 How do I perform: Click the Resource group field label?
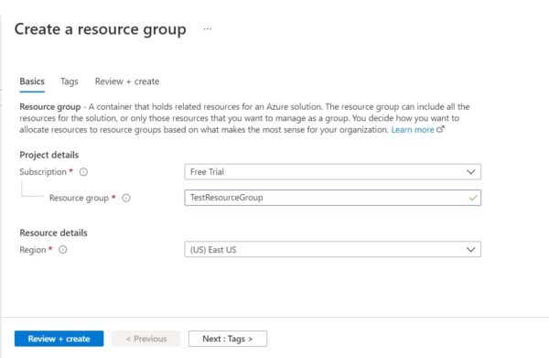(x=79, y=198)
